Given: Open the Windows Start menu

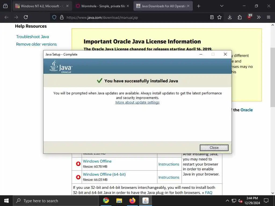Looking at the screenshot, I should pyautogui.click(x=6, y=201).
